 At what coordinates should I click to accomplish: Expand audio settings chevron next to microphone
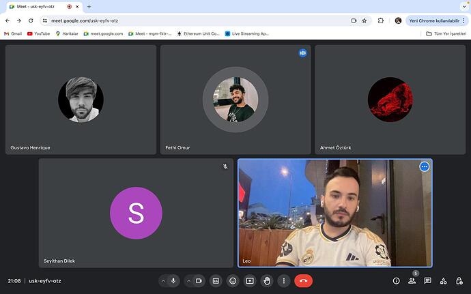tap(163, 281)
